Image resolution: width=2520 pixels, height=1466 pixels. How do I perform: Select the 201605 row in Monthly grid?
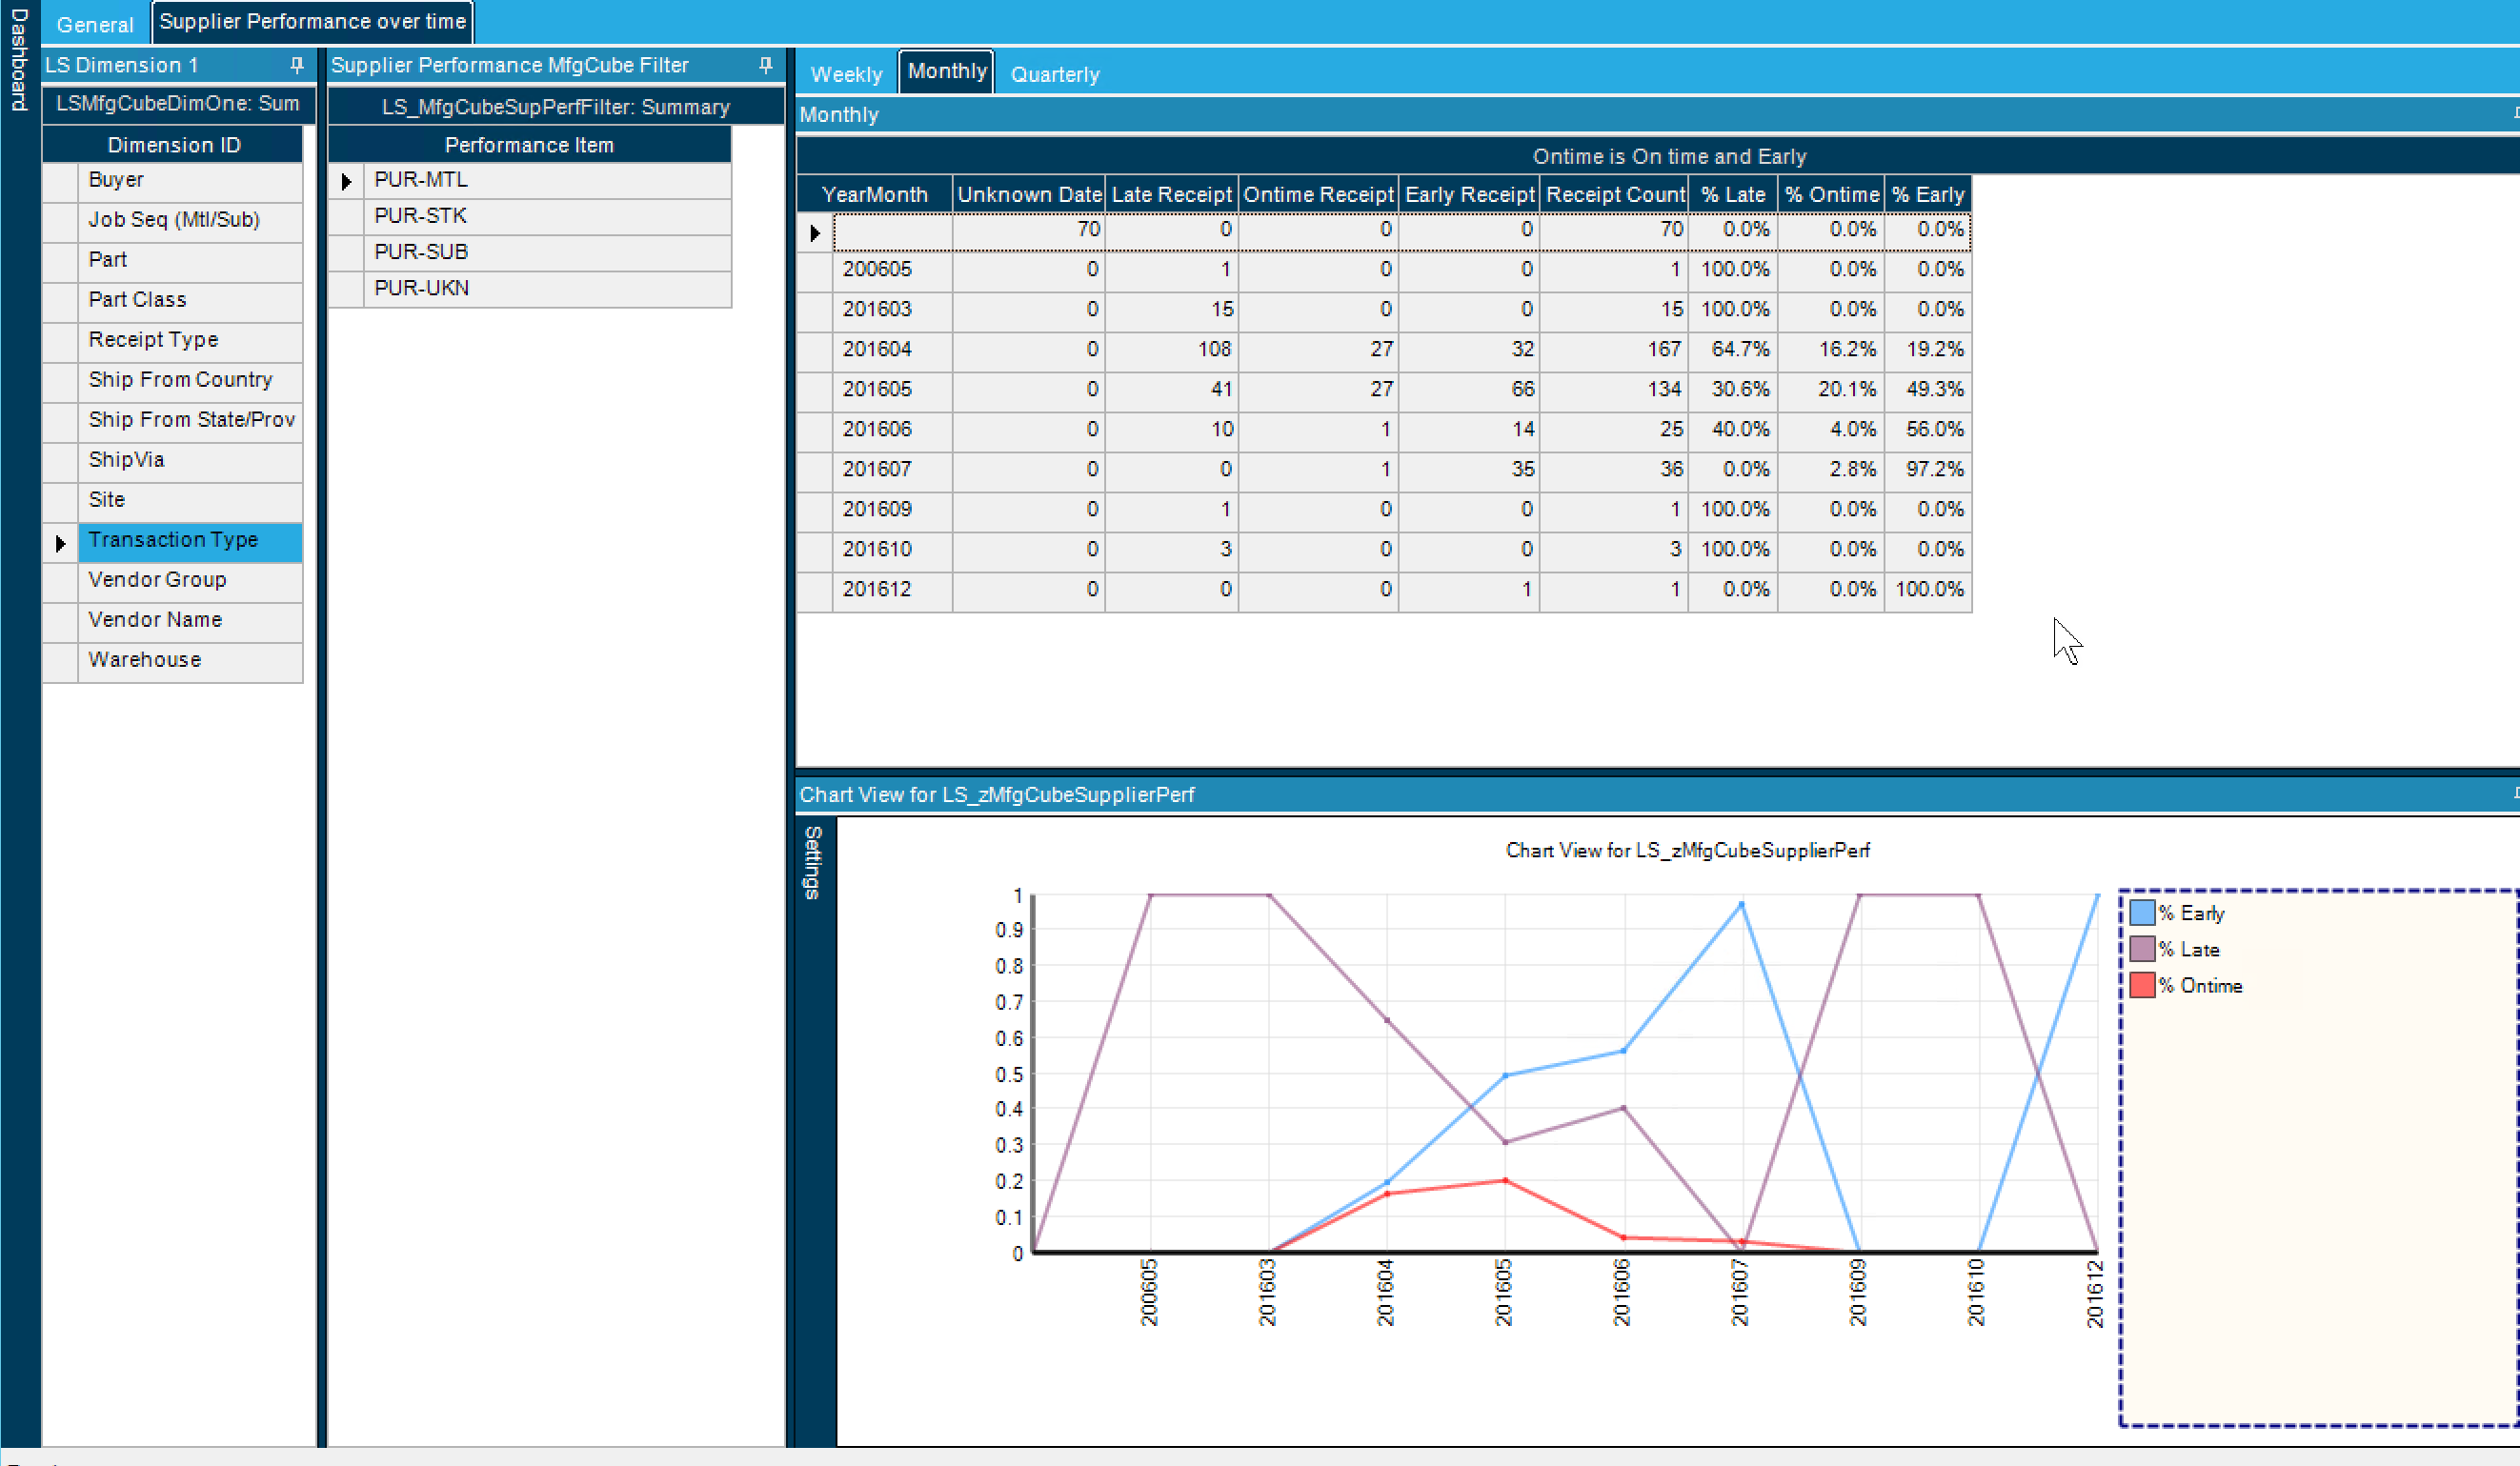coord(877,389)
